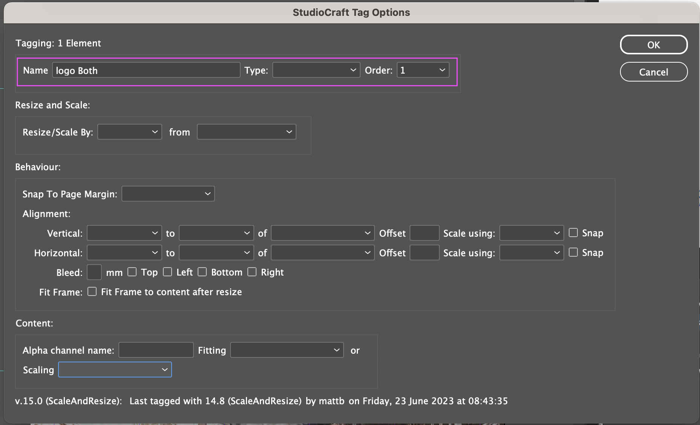Check the Right bleed checkbox
Image resolution: width=700 pixels, height=425 pixels.
pyautogui.click(x=252, y=272)
